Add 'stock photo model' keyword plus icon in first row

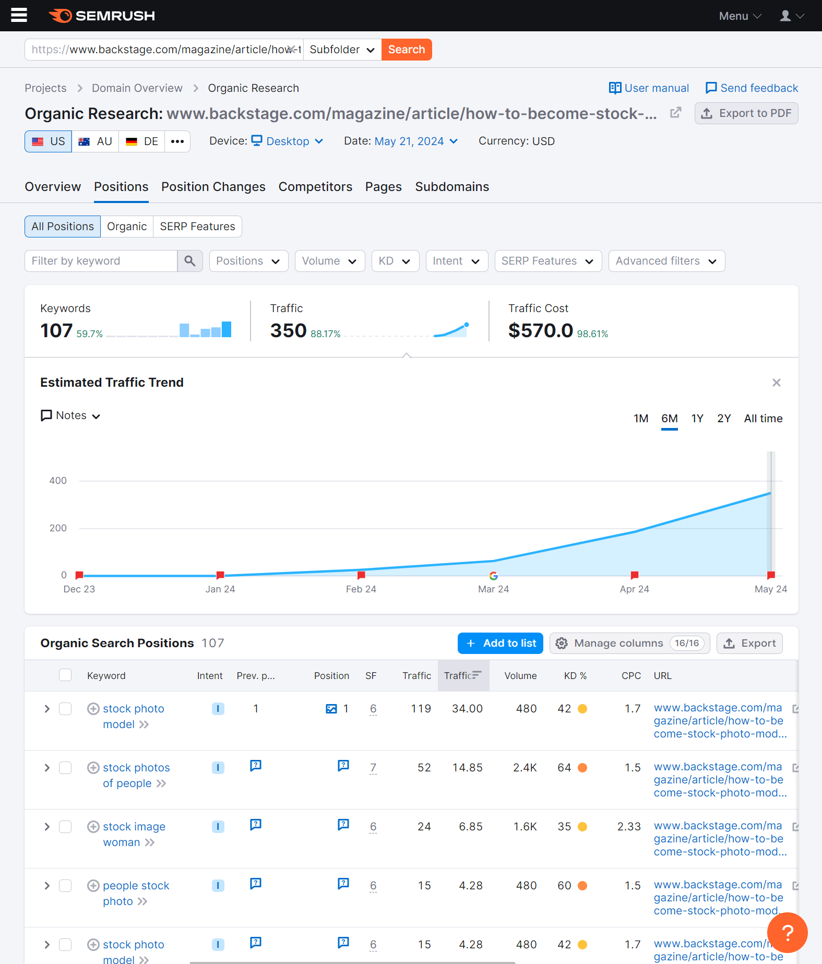coord(93,709)
